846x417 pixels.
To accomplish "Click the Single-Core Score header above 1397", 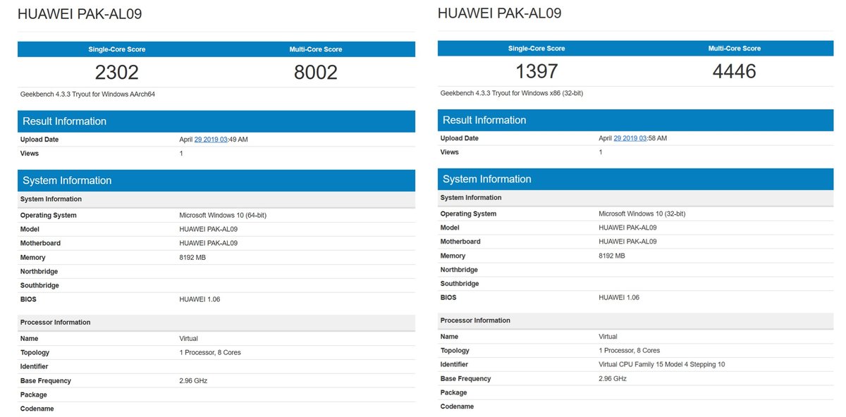I will 537,49.
